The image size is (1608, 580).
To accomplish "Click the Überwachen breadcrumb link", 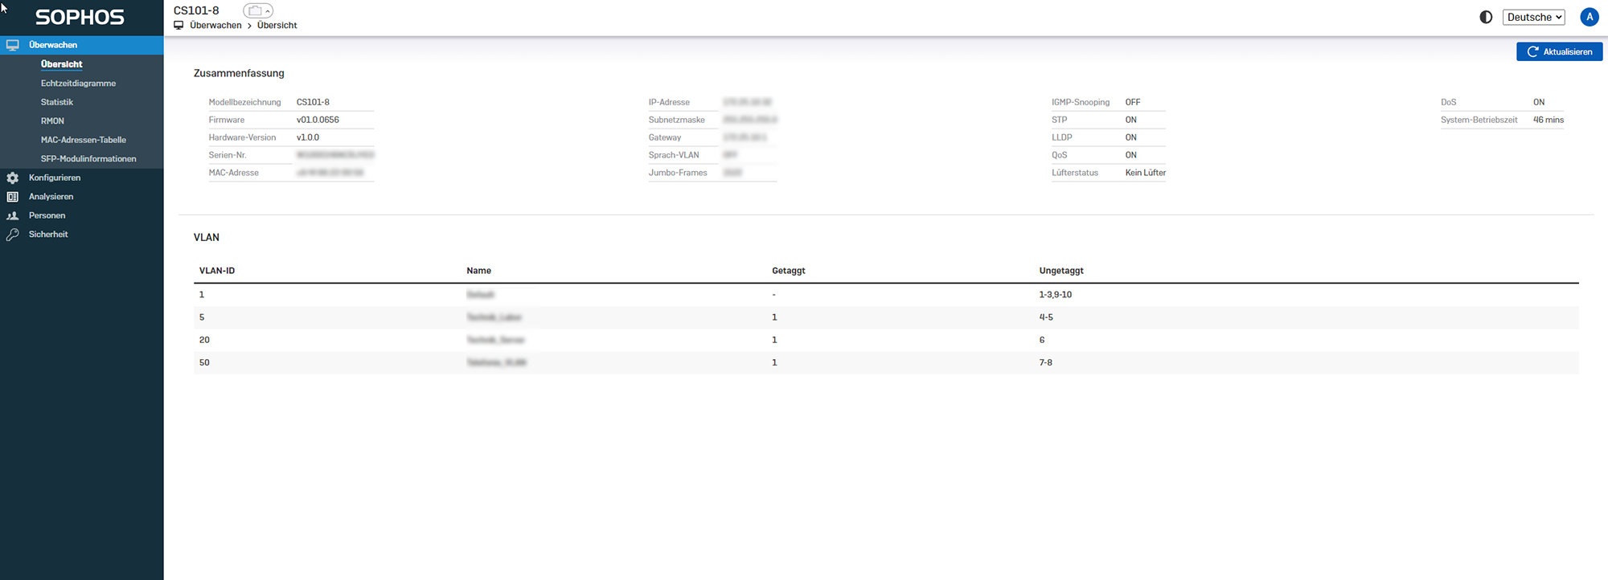I will [215, 26].
